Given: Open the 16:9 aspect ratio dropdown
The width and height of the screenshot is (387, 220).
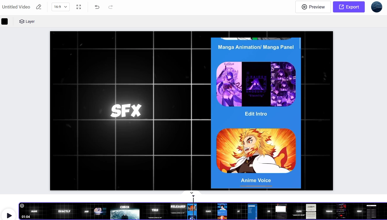Looking at the screenshot, I should pyautogui.click(x=60, y=7).
